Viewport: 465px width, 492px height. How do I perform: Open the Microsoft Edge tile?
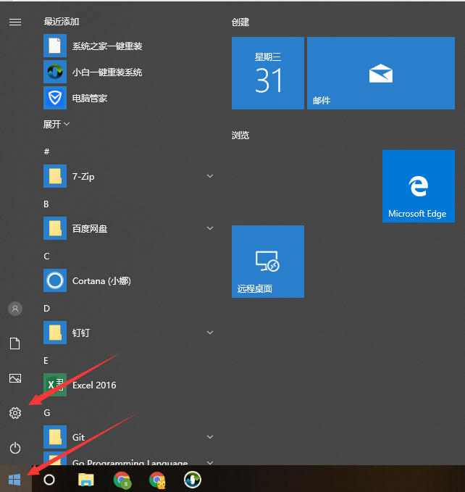click(x=419, y=186)
